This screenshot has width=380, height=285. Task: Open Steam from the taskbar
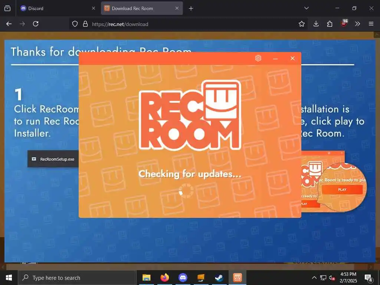[x=219, y=278]
